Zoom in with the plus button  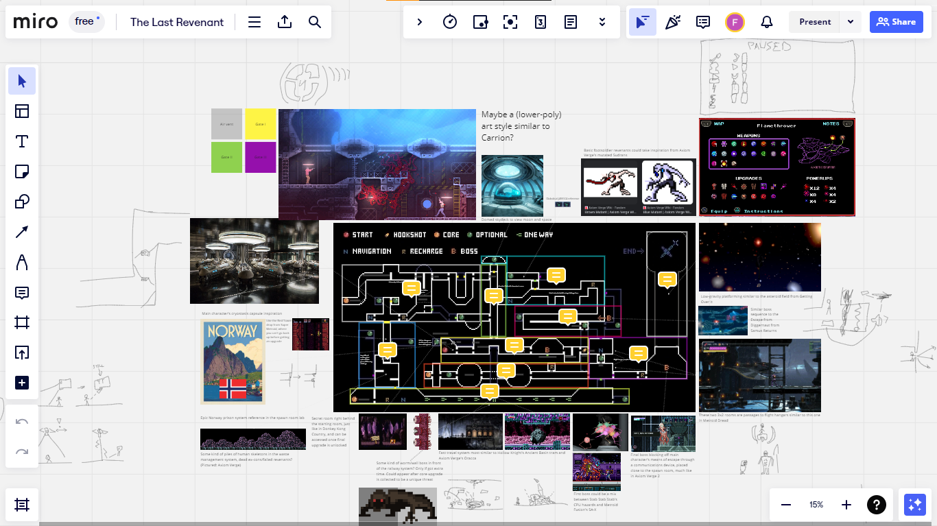point(846,505)
